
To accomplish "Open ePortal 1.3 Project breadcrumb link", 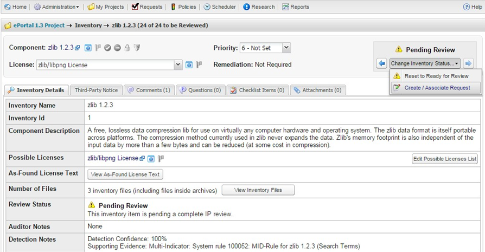I will (38, 25).
